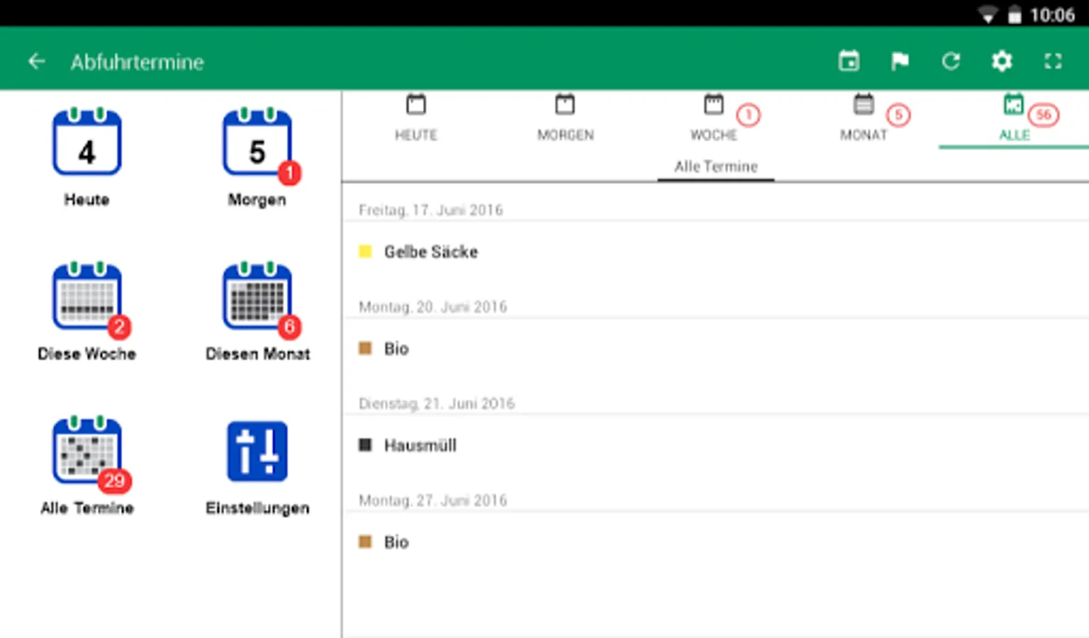
Task: Open settings via gear icon
Action: coord(1002,62)
